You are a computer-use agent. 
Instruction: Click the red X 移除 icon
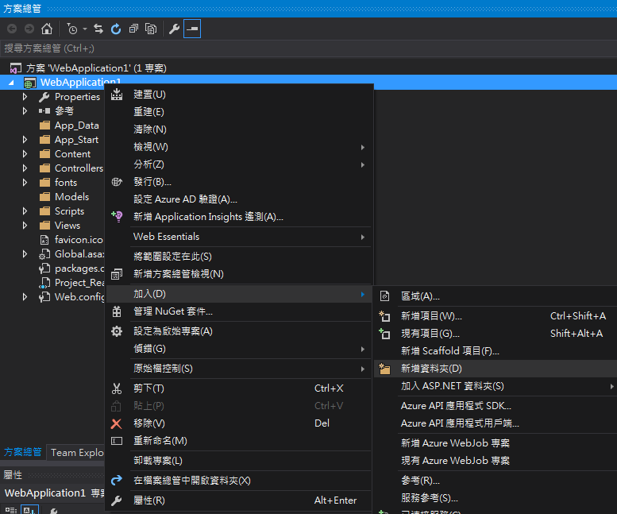tap(117, 423)
